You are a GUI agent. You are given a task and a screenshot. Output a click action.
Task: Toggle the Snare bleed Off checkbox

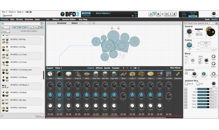coord(200,58)
